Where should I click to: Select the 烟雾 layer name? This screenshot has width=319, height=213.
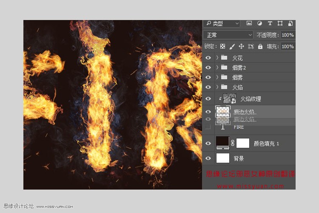[x=237, y=78]
